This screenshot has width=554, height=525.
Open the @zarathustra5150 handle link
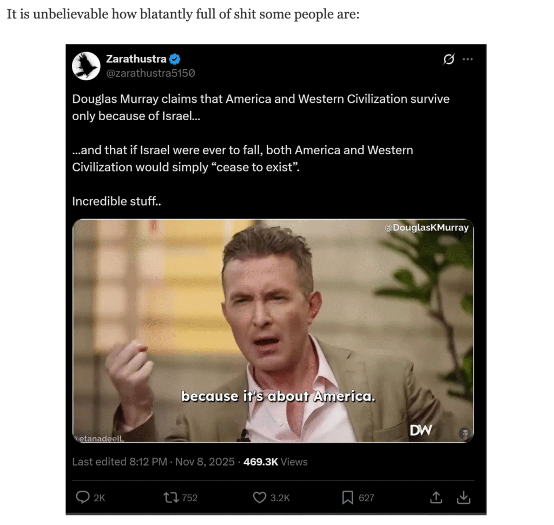(x=150, y=73)
